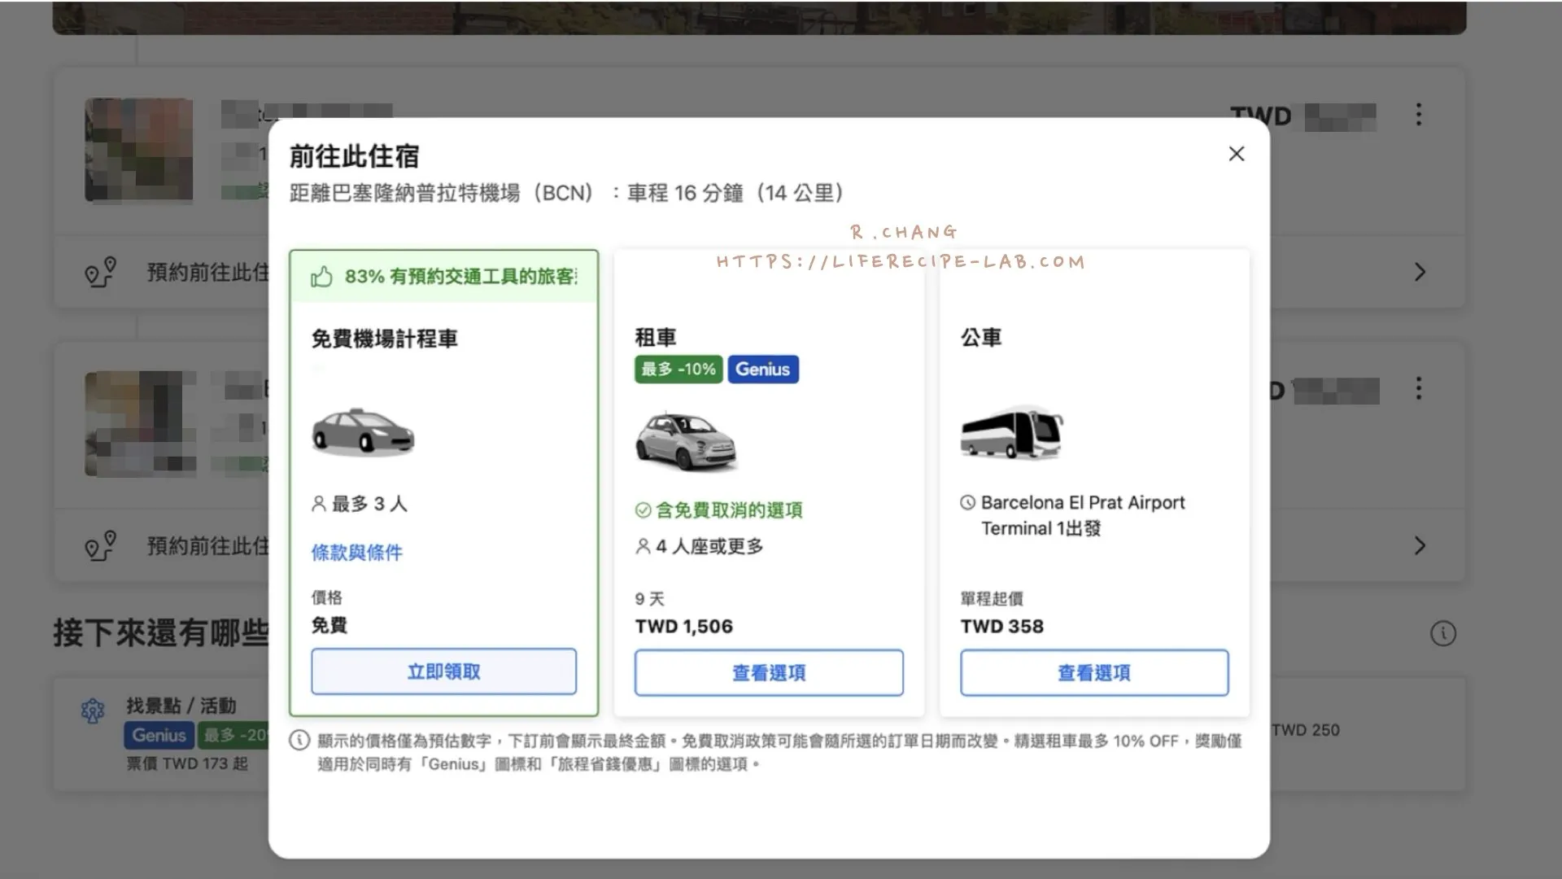Screen dimensions: 1562x879
Task: Open 查看選項 for car rental
Action: point(769,673)
